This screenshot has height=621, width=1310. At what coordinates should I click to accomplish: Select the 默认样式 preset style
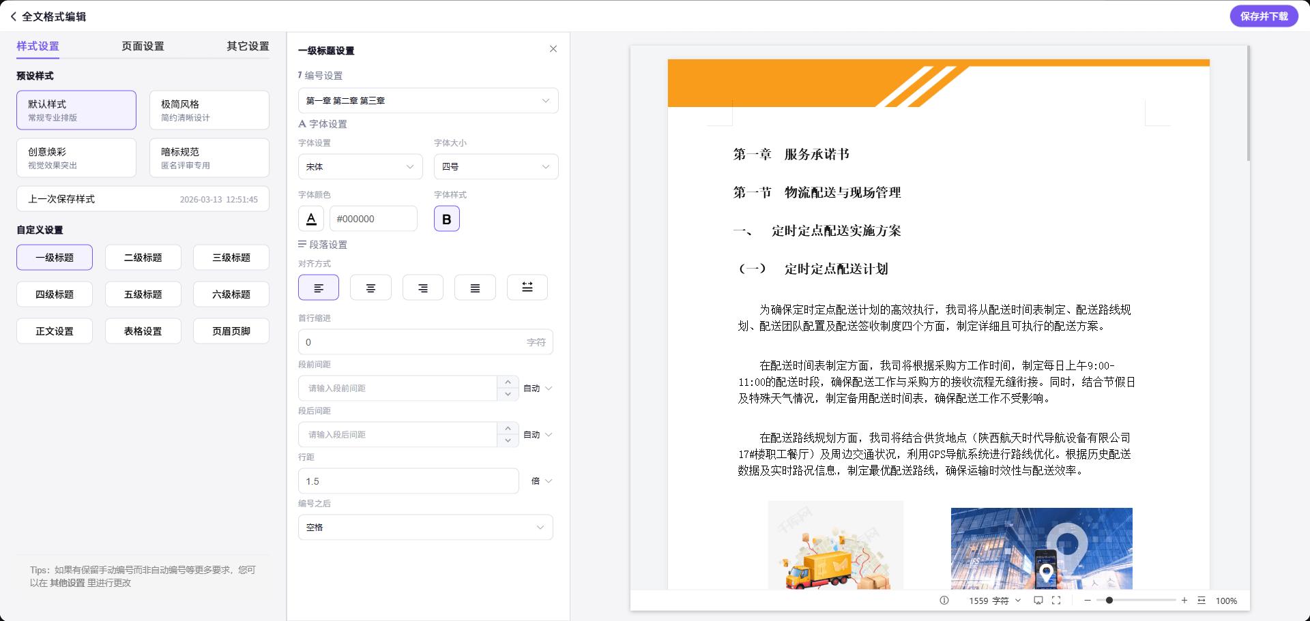click(76, 110)
